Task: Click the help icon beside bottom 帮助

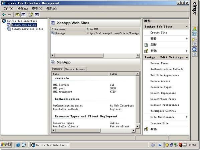Action: pyautogui.click(x=146, y=129)
